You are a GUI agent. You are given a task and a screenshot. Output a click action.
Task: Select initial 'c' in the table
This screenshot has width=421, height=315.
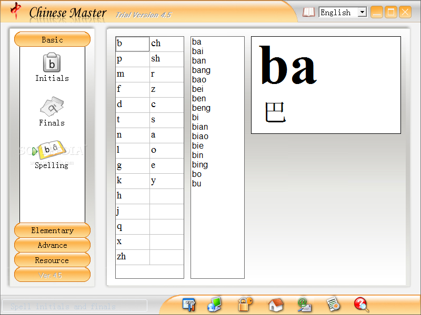tap(167, 105)
